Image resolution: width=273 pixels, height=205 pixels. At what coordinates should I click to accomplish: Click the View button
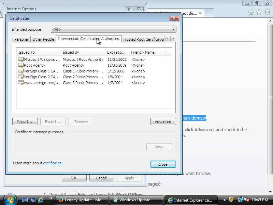159,147
